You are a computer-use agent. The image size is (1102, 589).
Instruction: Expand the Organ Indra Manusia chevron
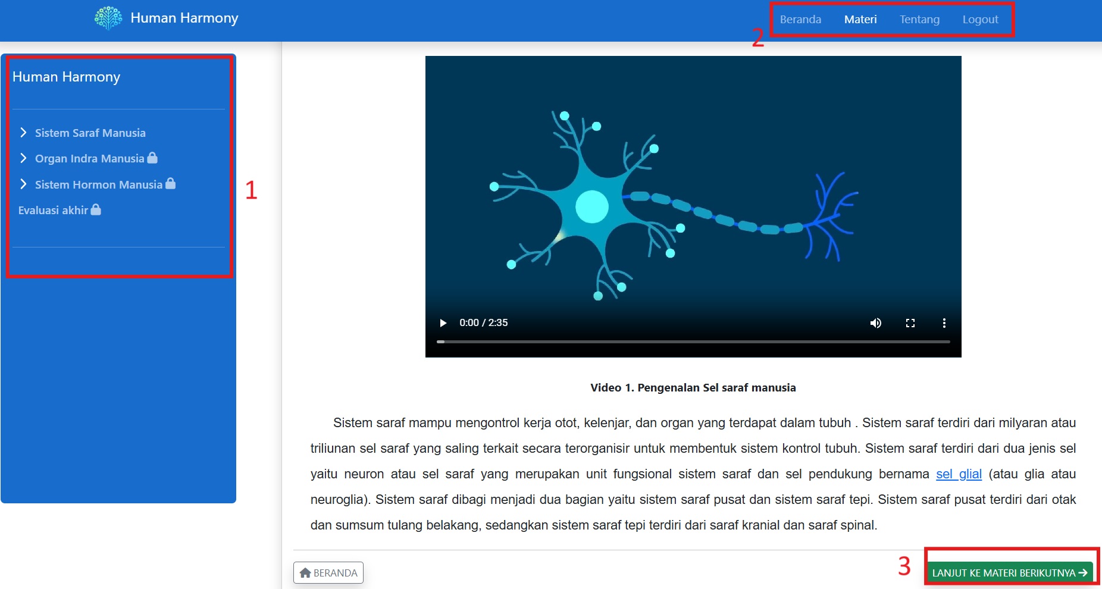[x=23, y=158]
